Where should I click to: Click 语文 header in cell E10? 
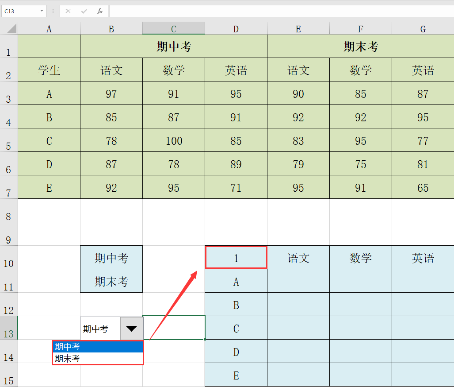(x=298, y=258)
